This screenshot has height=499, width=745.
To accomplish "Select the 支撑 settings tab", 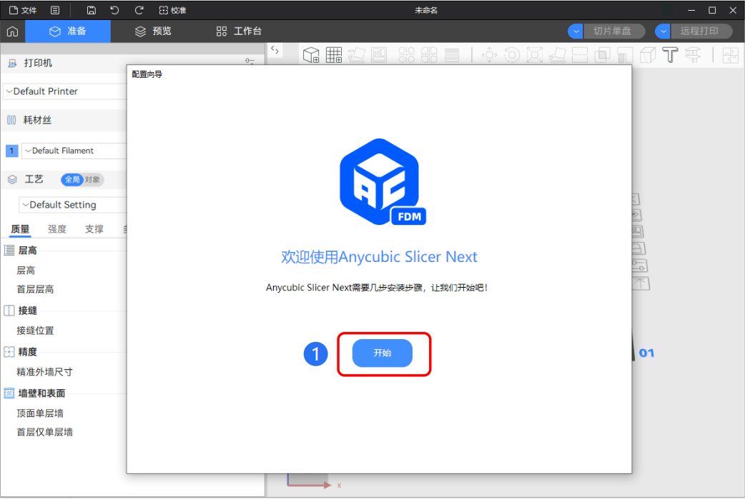I will pos(94,229).
